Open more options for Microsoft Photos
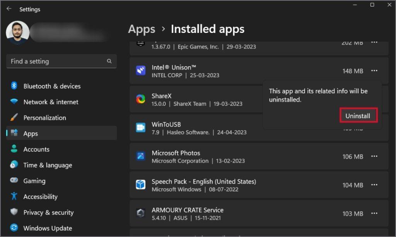The height and width of the screenshot is (237, 396). pyautogui.click(x=374, y=156)
